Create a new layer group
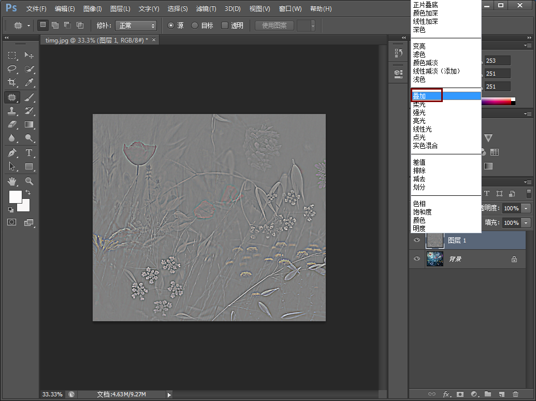The height and width of the screenshot is (401, 536). click(x=488, y=394)
